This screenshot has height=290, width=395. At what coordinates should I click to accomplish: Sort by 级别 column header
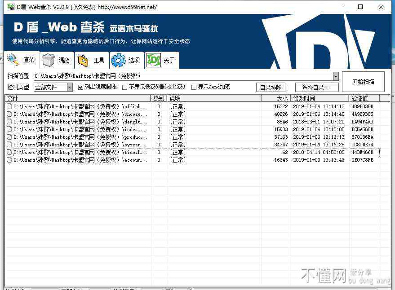click(x=159, y=98)
